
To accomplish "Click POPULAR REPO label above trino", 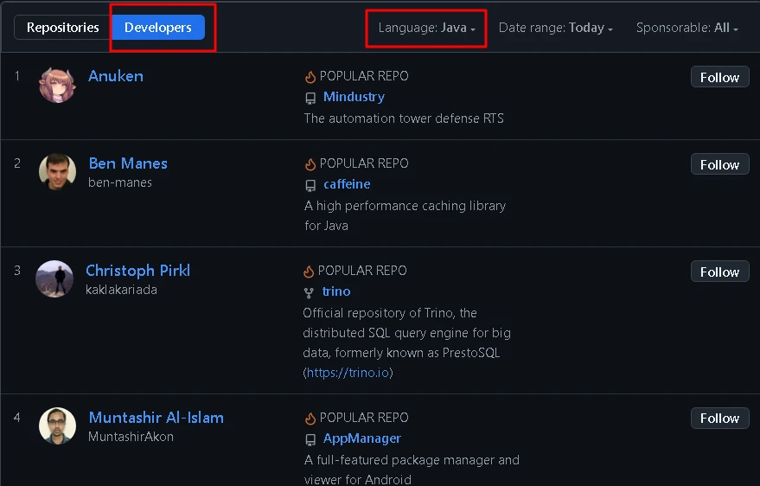I will tap(362, 271).
